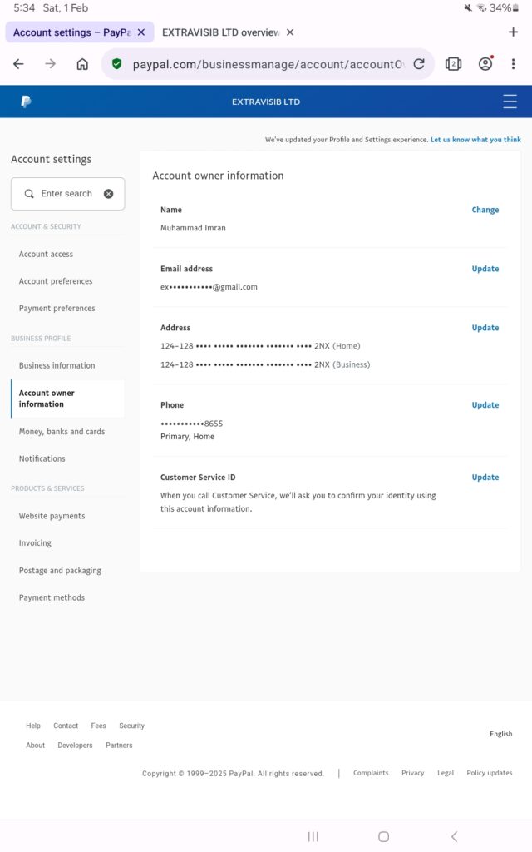This screenshot has height=852, width=532.
Task: Open the tab switcher showing 2 tabs
Action: tap(453, 64)
